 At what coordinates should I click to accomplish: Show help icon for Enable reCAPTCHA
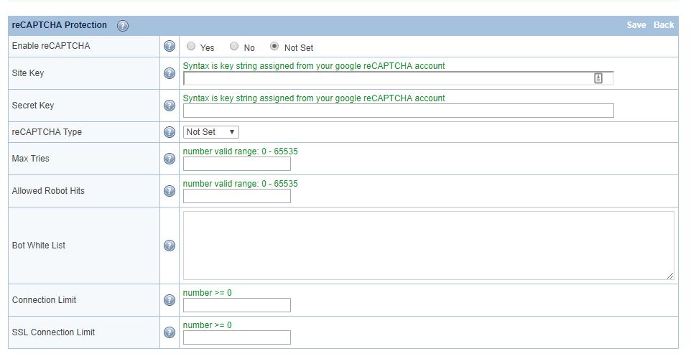(x=170, y=46)
